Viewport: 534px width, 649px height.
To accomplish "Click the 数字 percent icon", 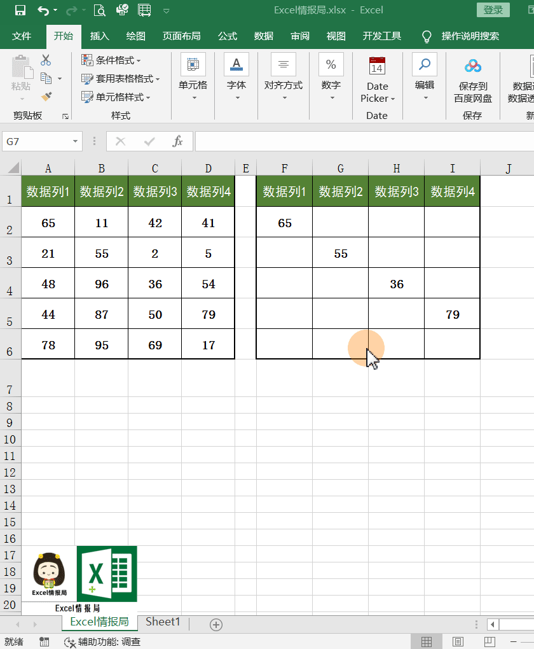I will coord(331,64).
